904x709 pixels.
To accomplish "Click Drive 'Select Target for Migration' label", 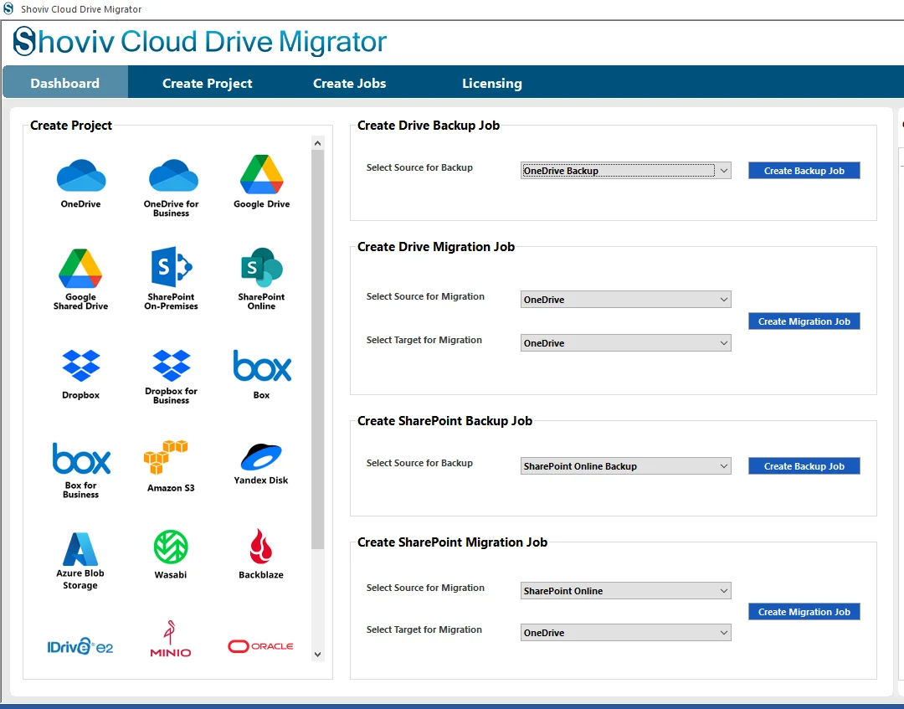I will point(424,340).
